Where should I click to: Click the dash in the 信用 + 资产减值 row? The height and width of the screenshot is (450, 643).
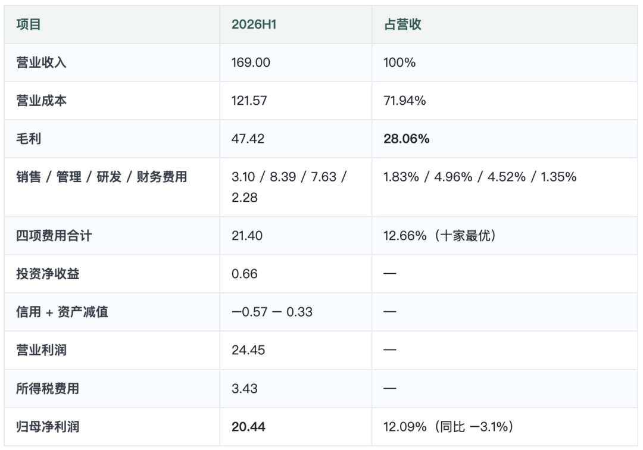tap(390, 311)
